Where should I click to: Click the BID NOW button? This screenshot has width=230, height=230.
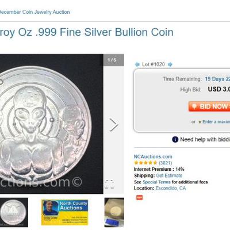click(209, 106)
